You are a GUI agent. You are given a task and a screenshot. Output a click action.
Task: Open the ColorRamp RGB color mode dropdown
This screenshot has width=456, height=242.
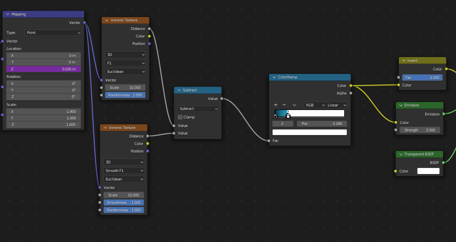click(314, 105)
